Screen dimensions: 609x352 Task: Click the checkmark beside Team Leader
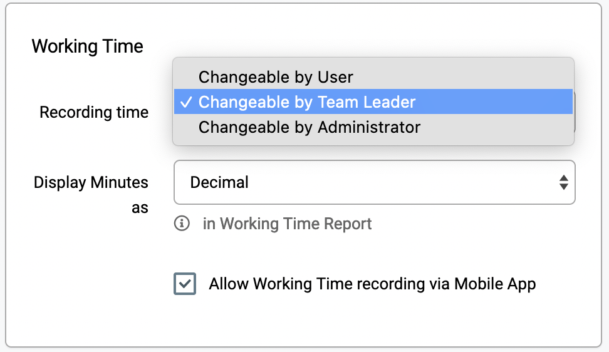[187, 102]
